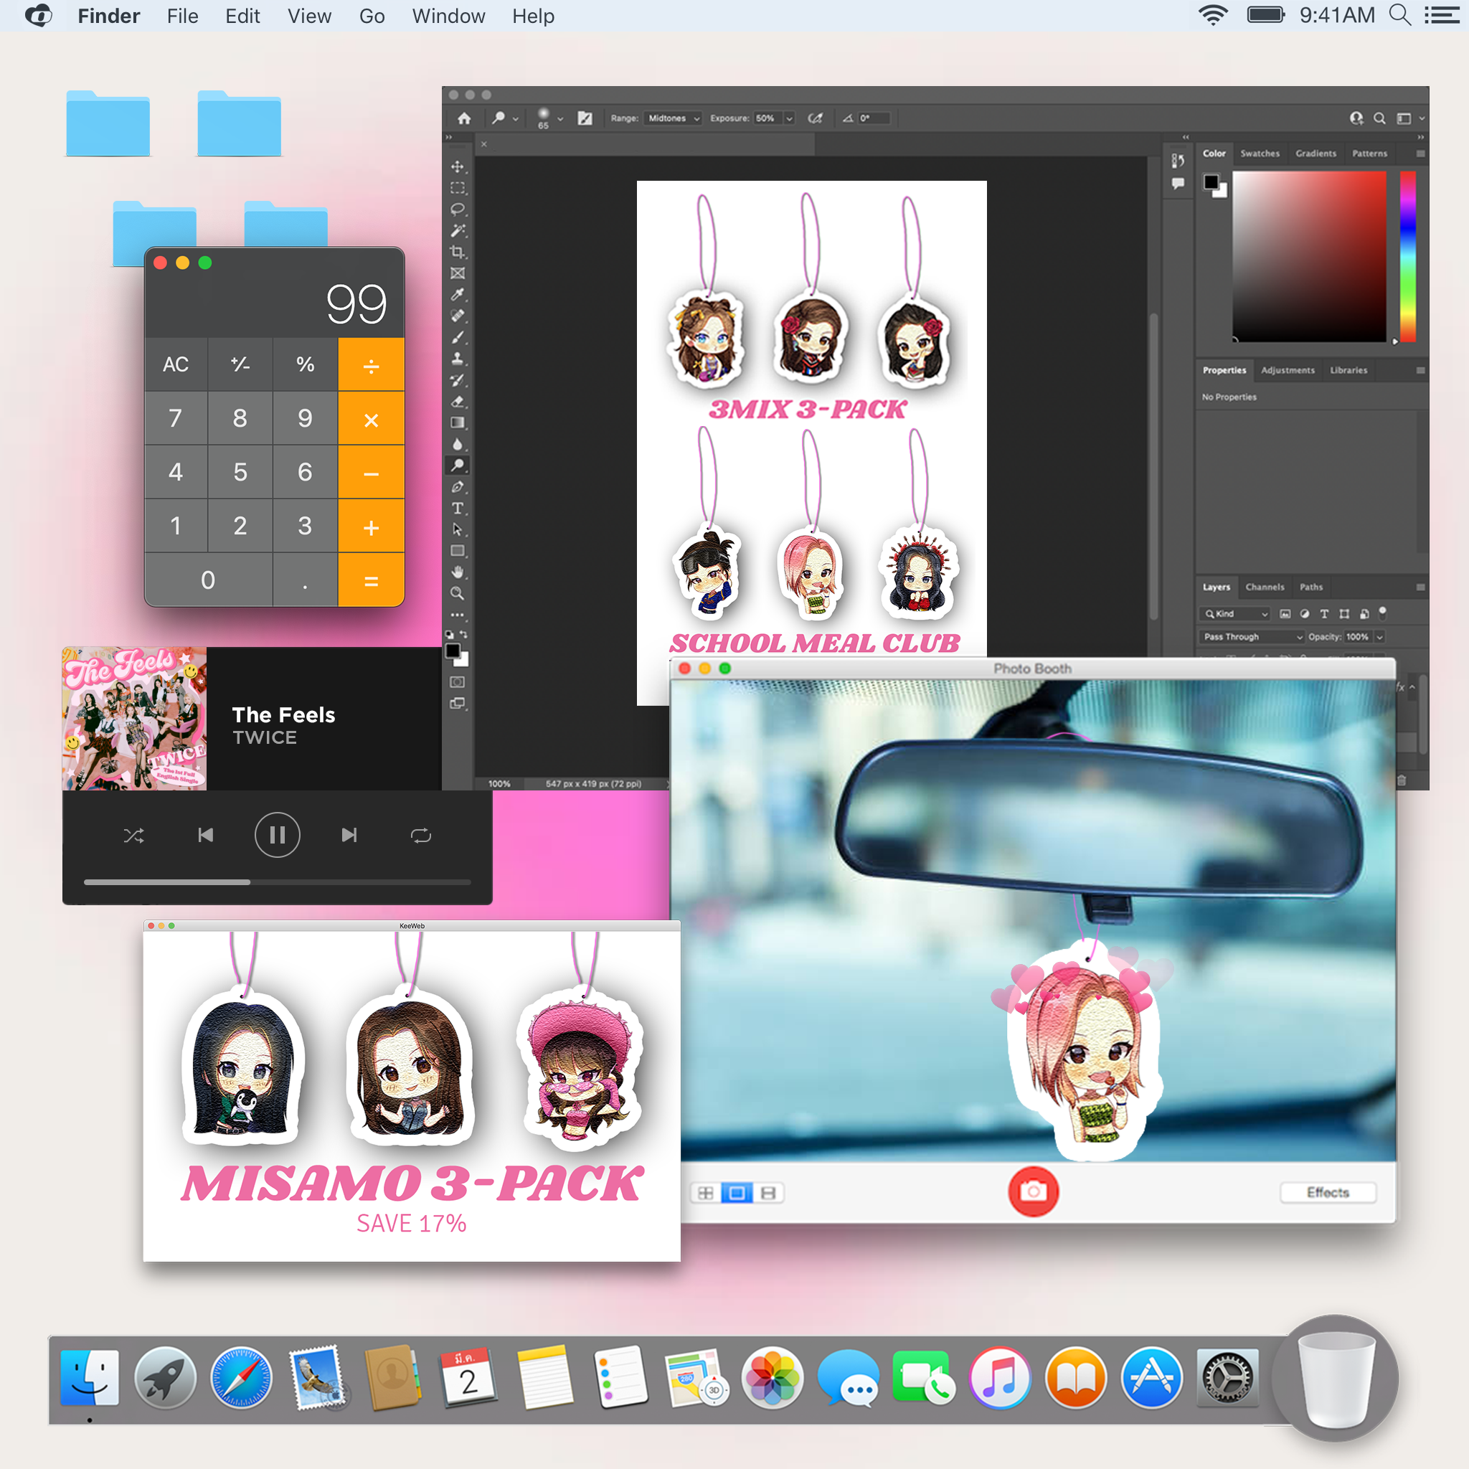
Task: Pause The Feels by TWICE
Action: 277,834
